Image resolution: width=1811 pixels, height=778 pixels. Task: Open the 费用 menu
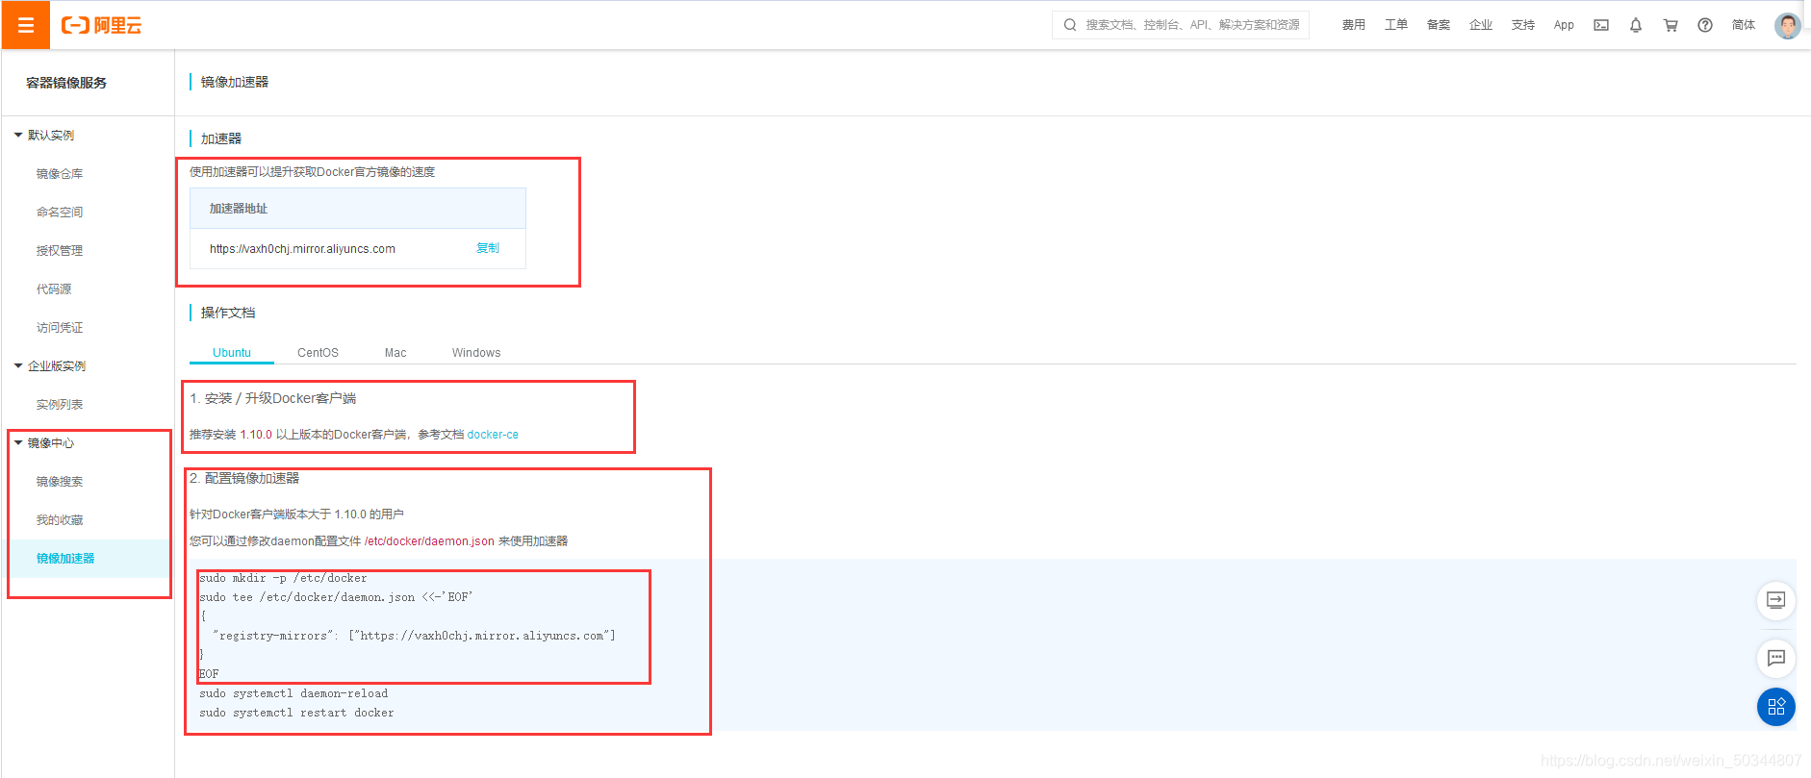(1354, 25)
